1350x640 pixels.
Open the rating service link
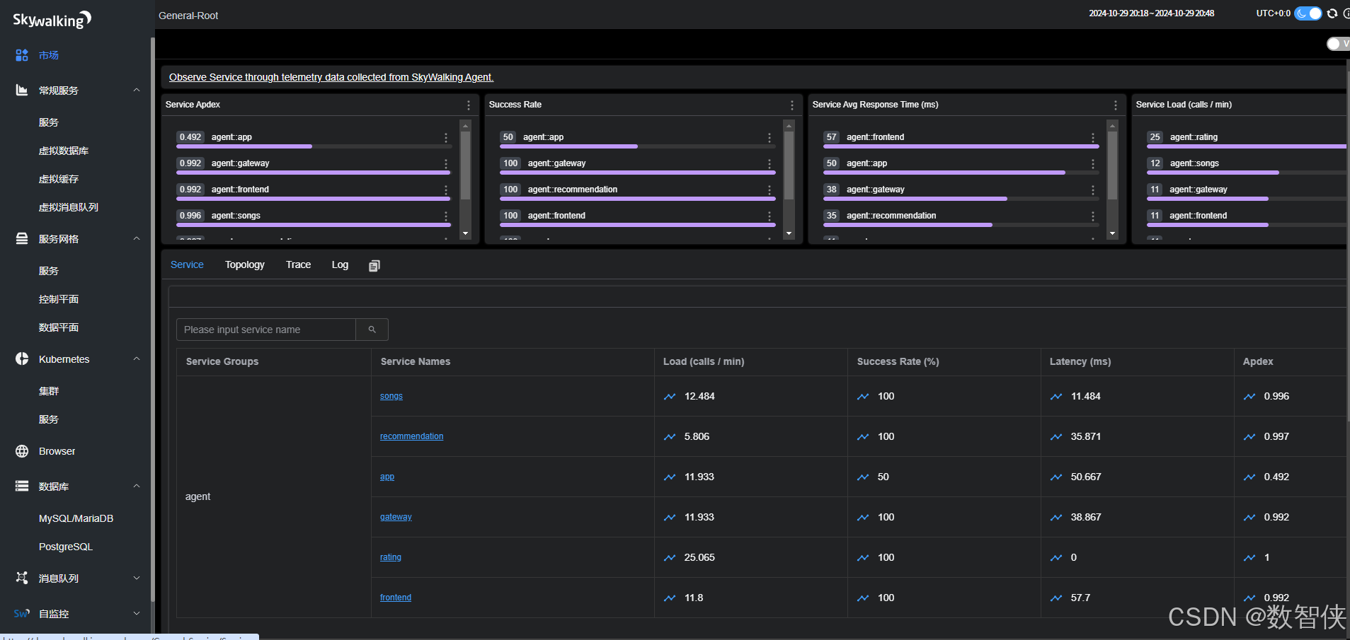click(391, 557)
